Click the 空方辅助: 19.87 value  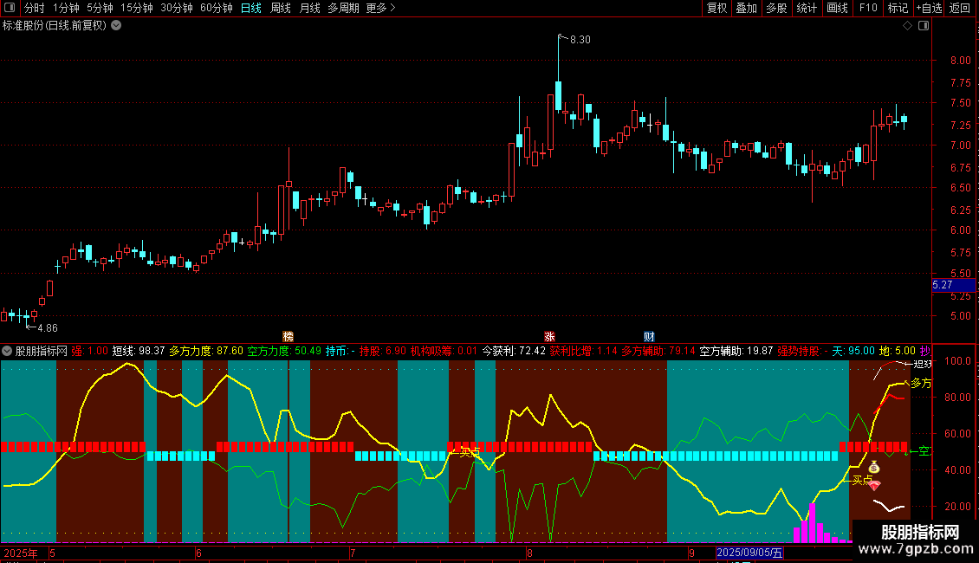(x=736, y=351)
